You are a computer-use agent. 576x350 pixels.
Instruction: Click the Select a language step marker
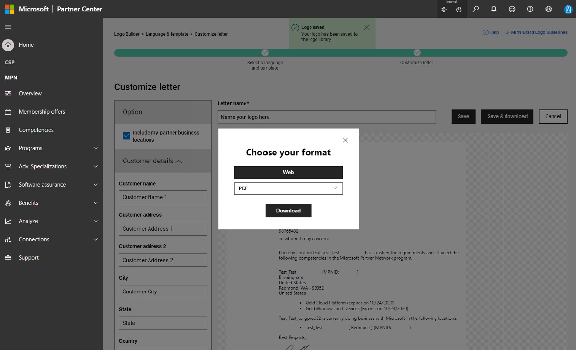coord(265,52)
